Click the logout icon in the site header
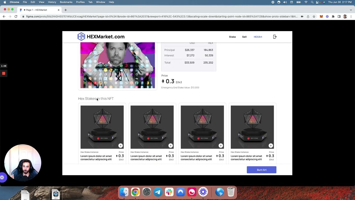 click(x=275, y=37)
